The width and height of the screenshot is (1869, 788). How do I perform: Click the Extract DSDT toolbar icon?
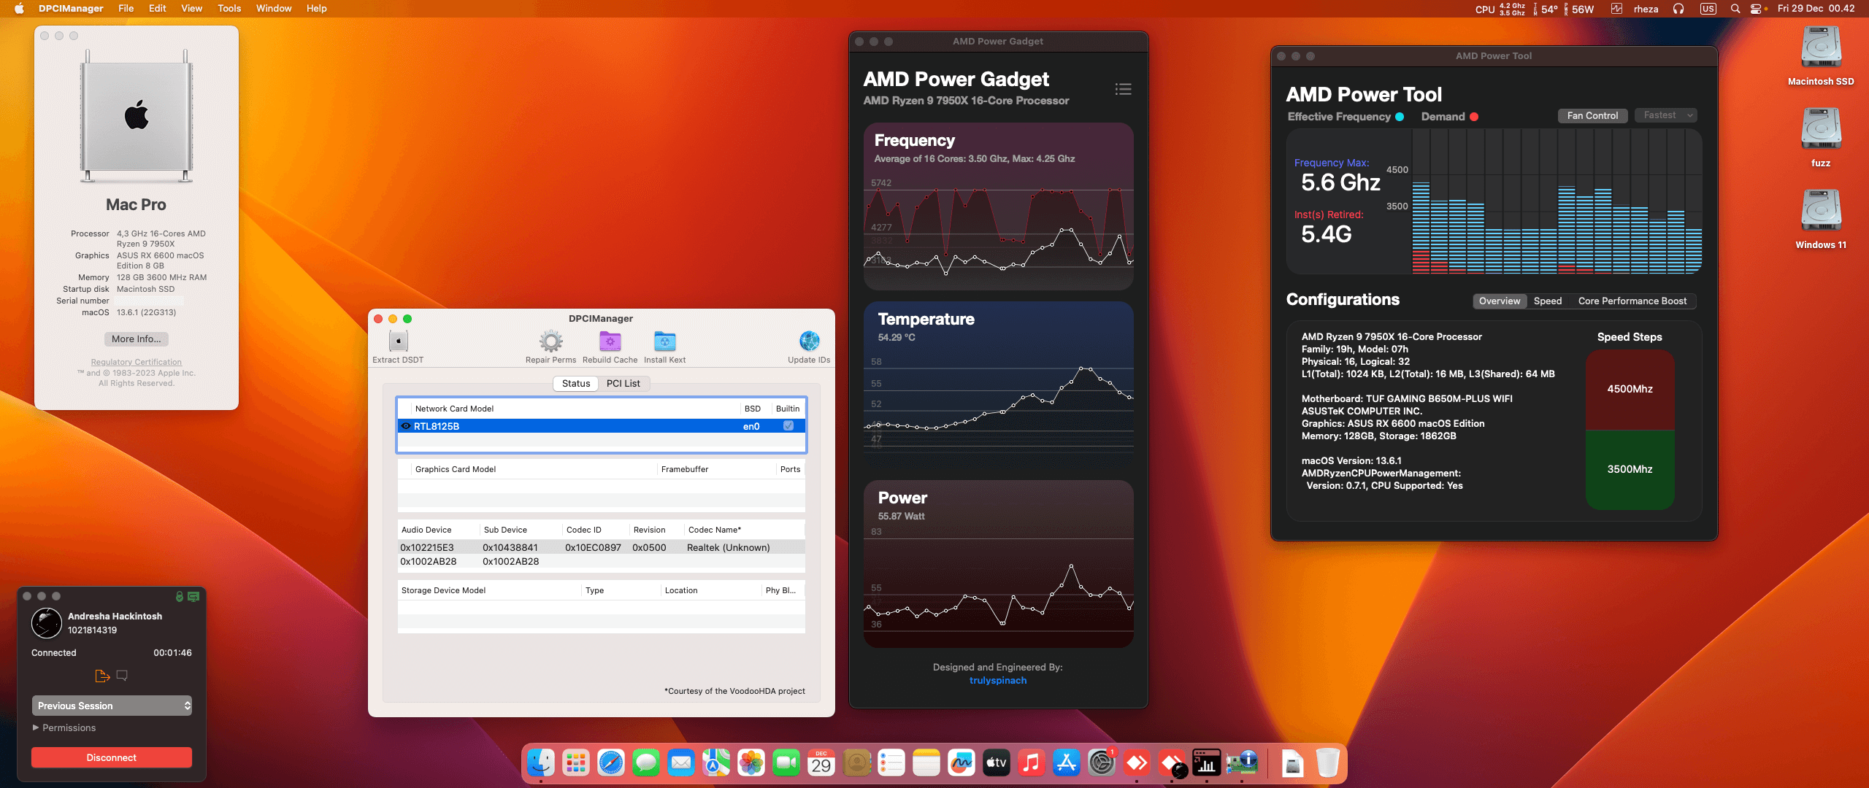click(398, 341)
